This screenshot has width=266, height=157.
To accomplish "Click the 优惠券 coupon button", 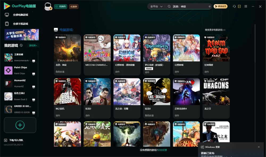I will click(x=74, y=6).
